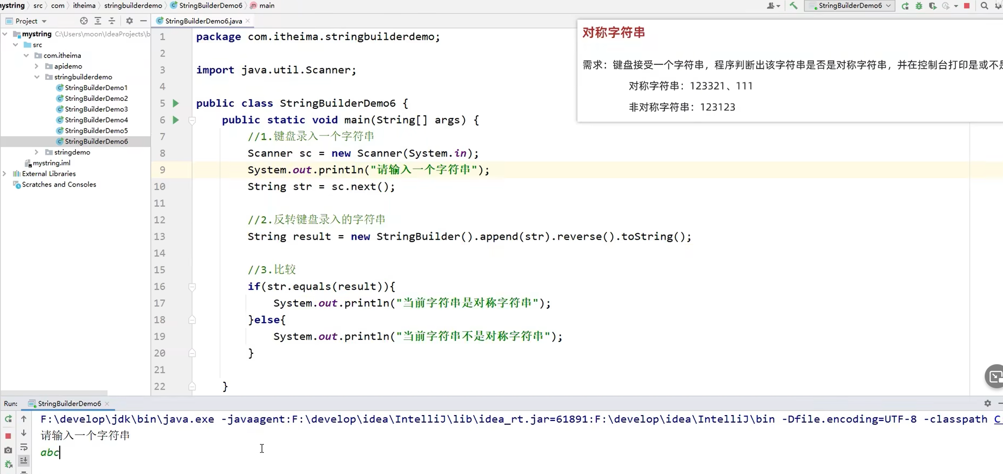Enable Scroll to Source in Project panel

(83, 21)
